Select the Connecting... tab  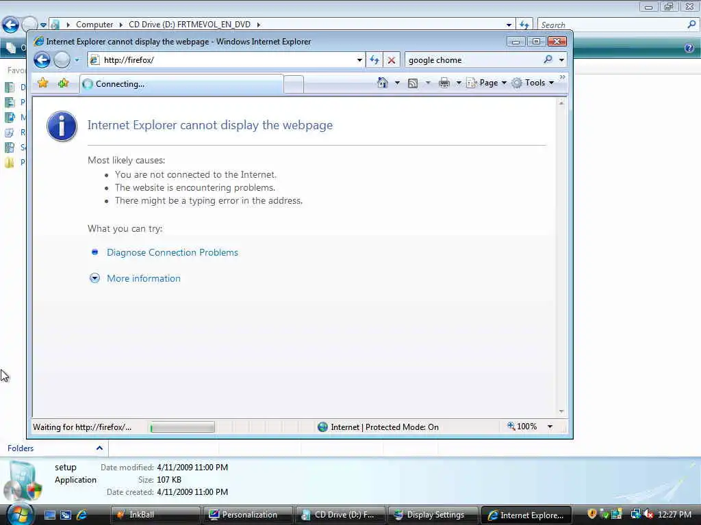(181, 84)
